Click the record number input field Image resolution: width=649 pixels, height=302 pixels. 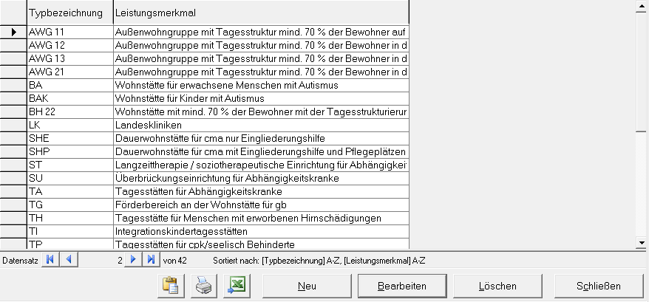click(x=101, y=260)
